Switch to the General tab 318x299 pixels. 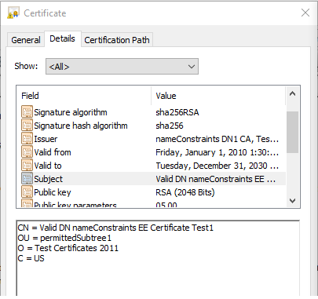pos(26,40)
